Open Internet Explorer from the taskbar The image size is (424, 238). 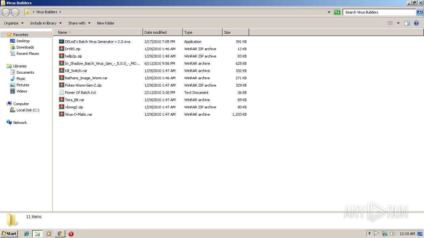[26, 234]
